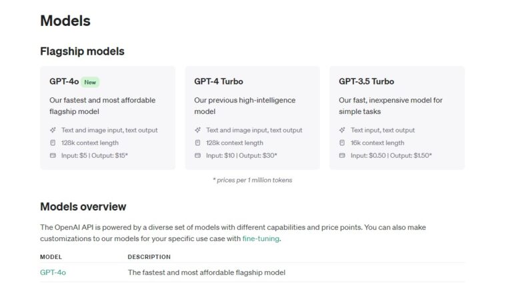This screenshot has width=512, height=283.
Task: Click the pricing icon in GPT-3.5 Turbo card
Action: point(342,156)
